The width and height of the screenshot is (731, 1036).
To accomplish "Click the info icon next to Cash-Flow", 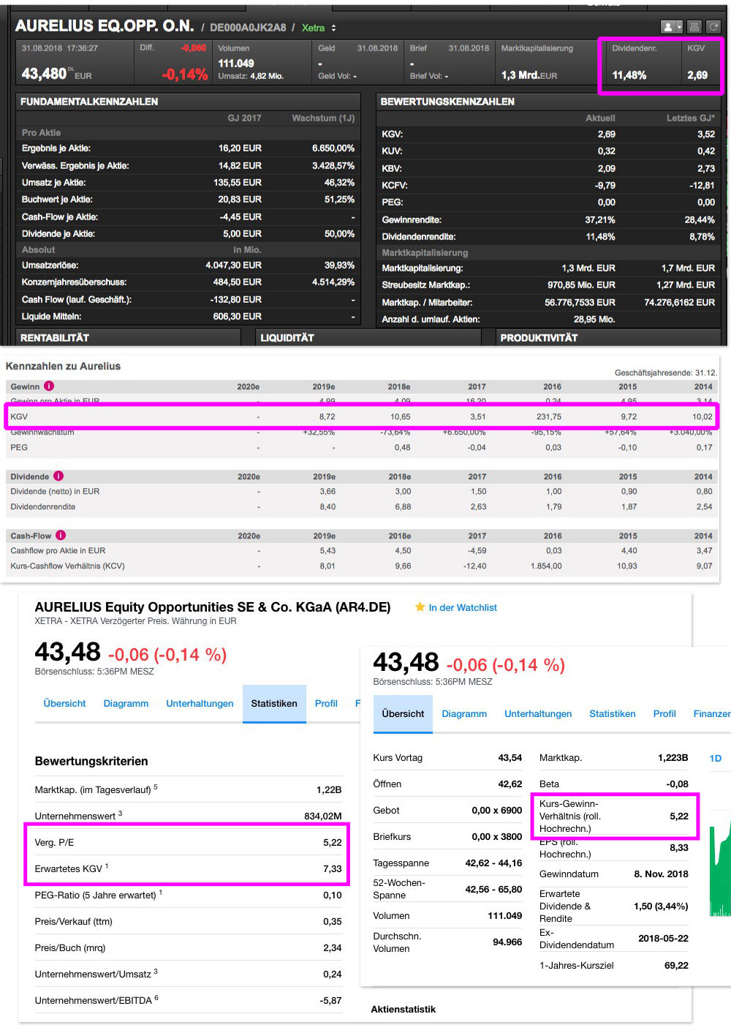I will [x=61, y=536].
